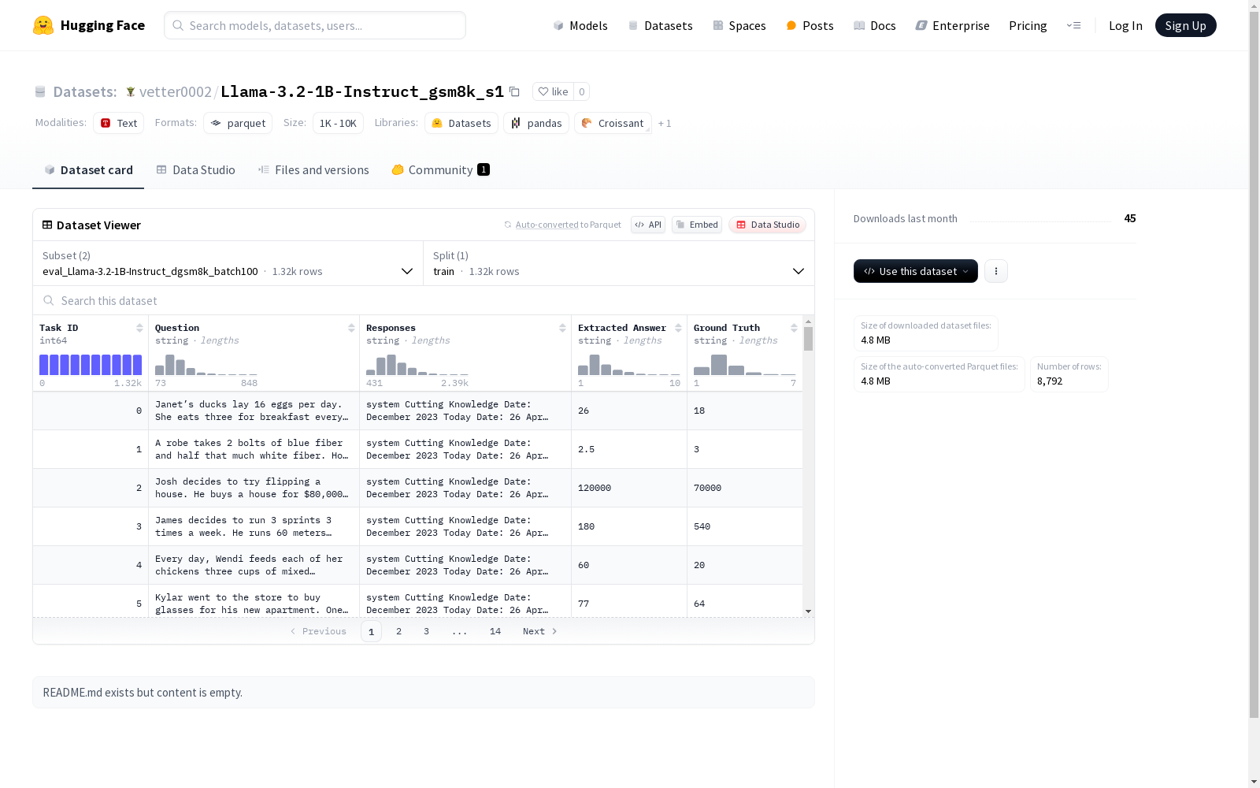The width and height of the screenshot is (1260, 788).
Task: Switch to the Dataset card tab
Action: point(88,170)
